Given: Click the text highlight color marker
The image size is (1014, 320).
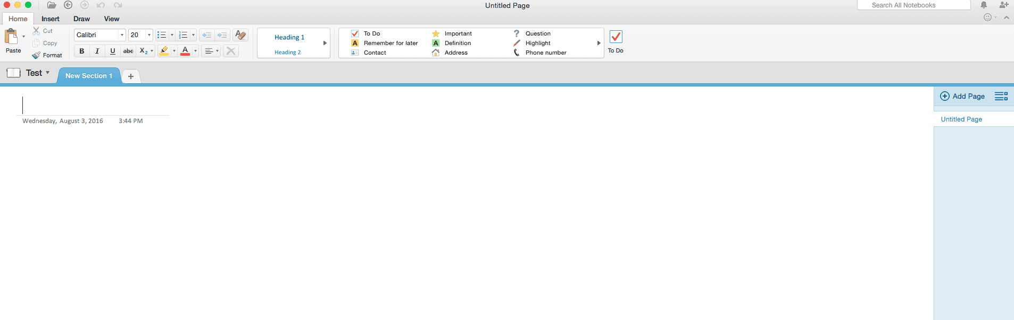Looking at the screenshot, I should point(164,51).
